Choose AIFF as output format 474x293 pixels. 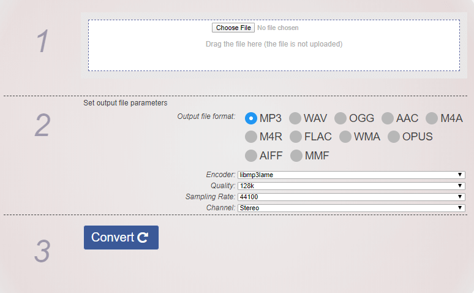251,156
